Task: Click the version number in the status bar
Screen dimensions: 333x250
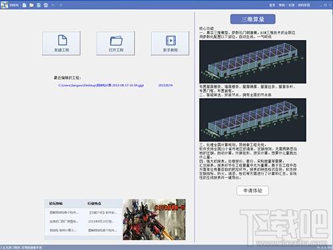Action: pos(324,247)
